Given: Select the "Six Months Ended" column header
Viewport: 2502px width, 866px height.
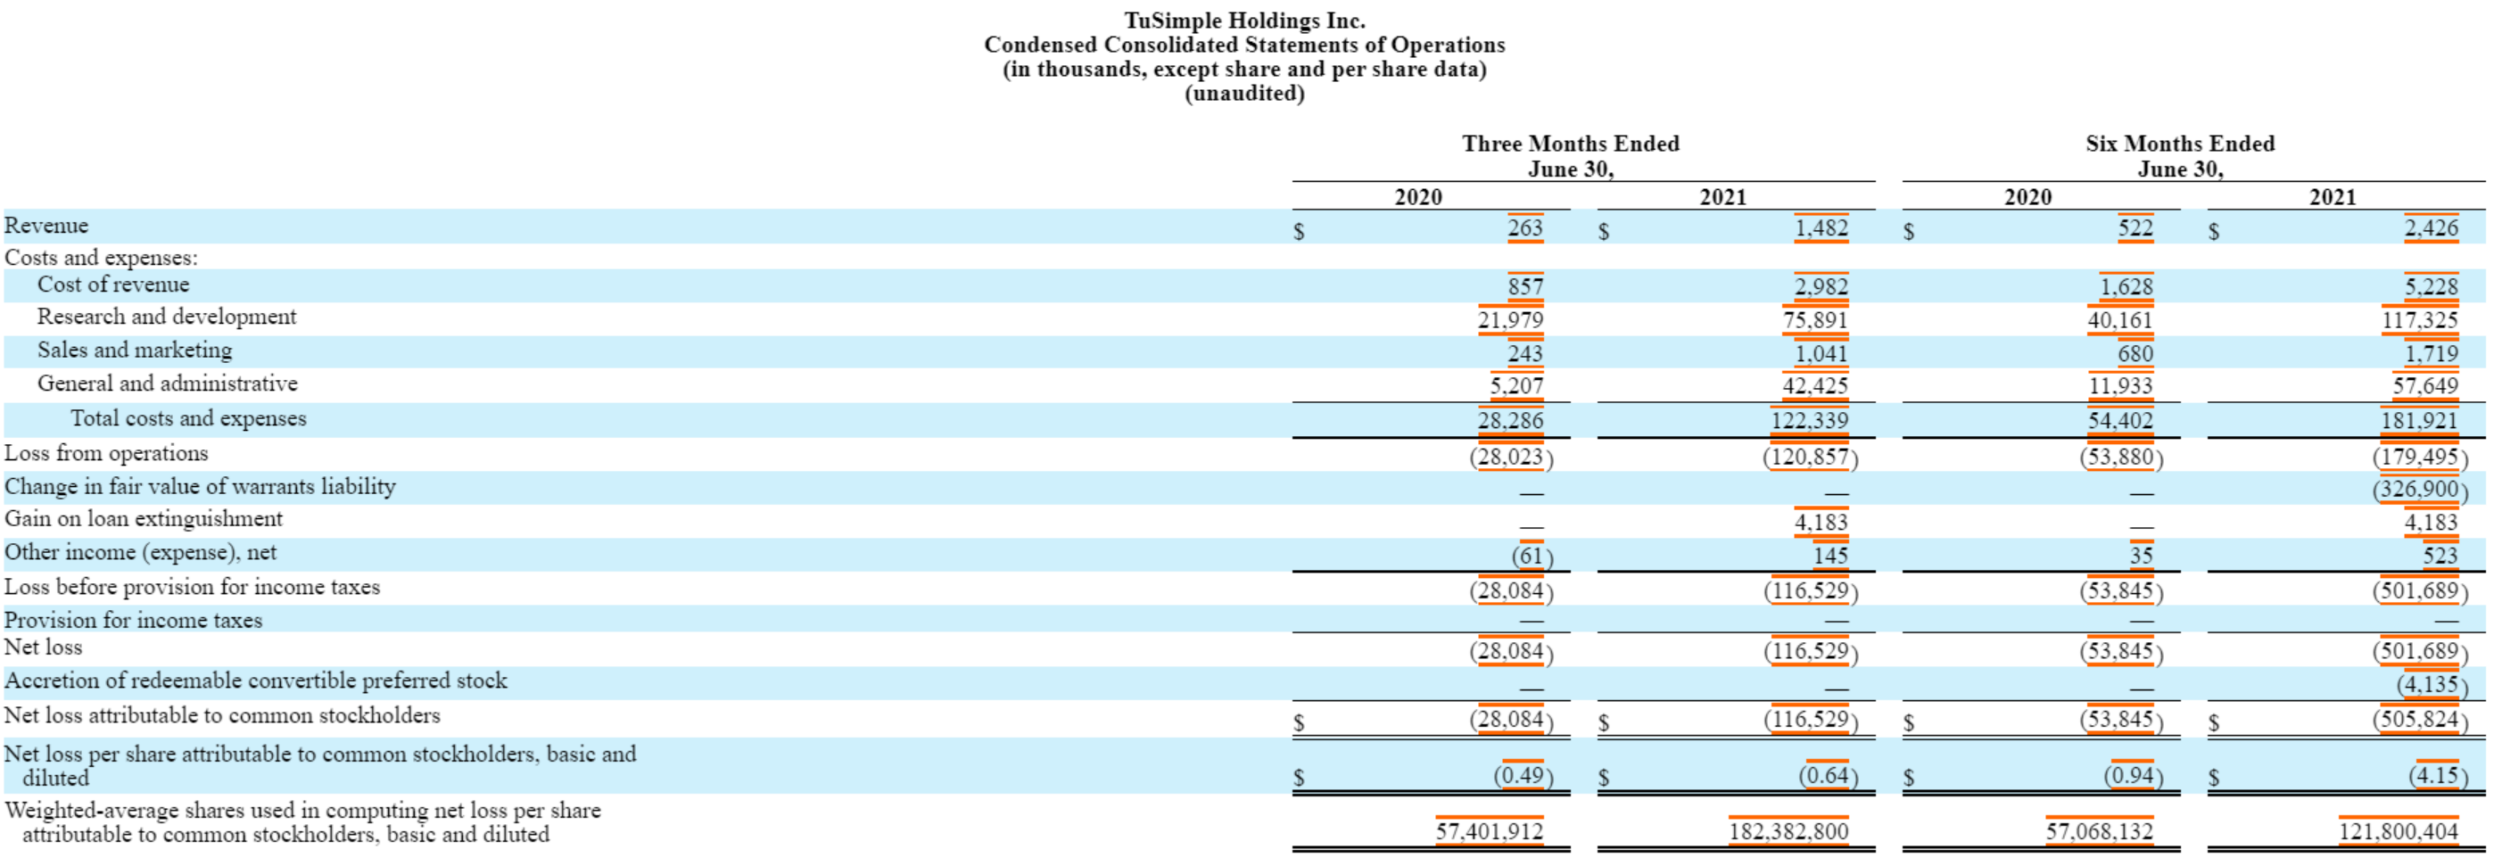Looking at the screenshot, I should coord(2181,144).
